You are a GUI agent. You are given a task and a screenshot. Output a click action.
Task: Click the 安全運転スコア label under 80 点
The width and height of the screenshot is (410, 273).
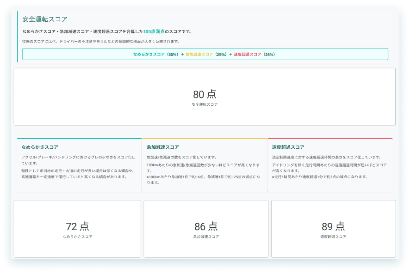point(205,105)
